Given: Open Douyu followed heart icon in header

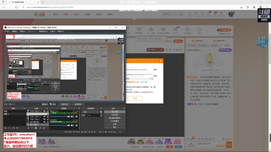Looking at the screenshot, I should coord(196,13).
